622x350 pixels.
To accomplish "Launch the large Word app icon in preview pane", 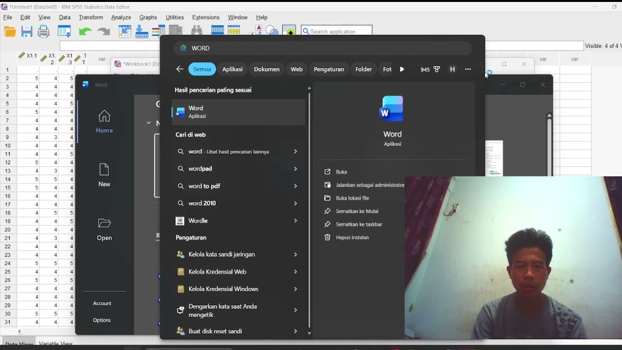I will [x=392, y=108].
